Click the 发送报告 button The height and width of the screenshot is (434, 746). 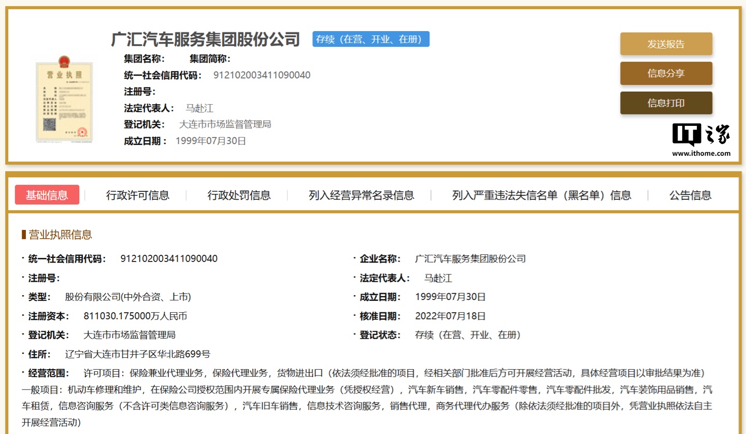(666, 44)
